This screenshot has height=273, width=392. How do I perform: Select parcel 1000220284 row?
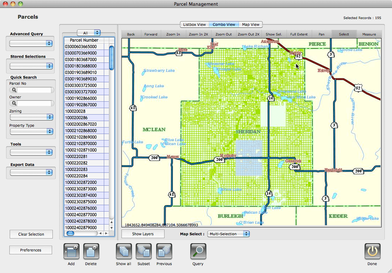click(87, 176)
